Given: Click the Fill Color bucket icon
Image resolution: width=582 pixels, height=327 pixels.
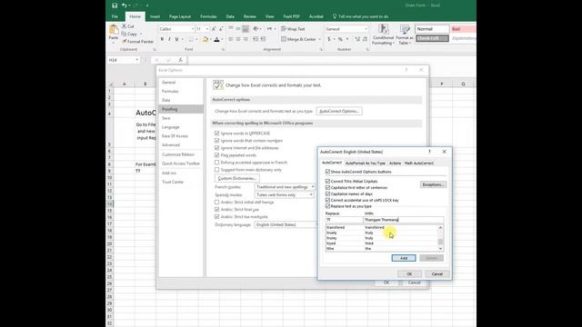Looking at the screenshot, I should tap(206, 39).
